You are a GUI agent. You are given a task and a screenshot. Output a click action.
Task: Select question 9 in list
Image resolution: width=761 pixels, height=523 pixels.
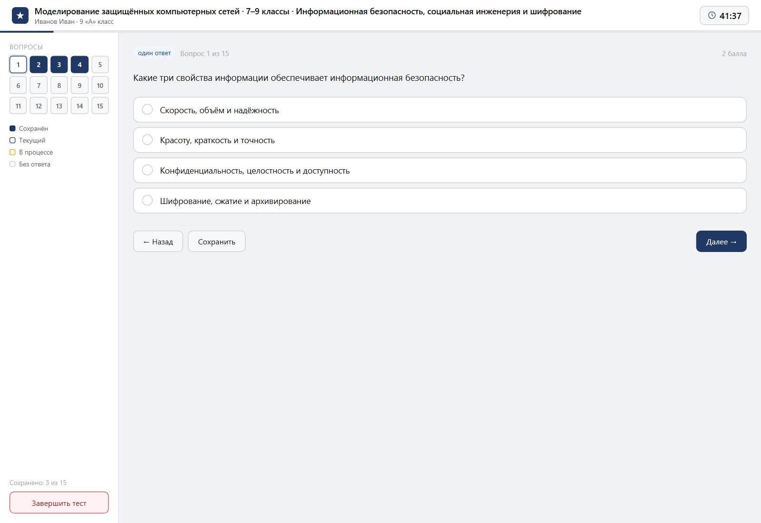coord(79,86)
